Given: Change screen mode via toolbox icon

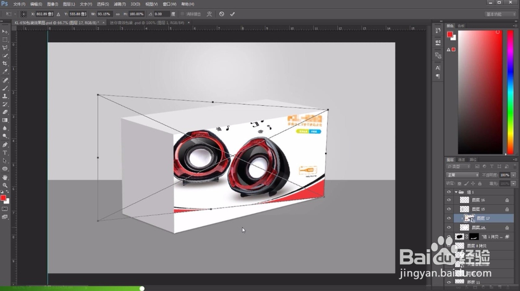Looking at the screenshot, I should pos(5,217).
